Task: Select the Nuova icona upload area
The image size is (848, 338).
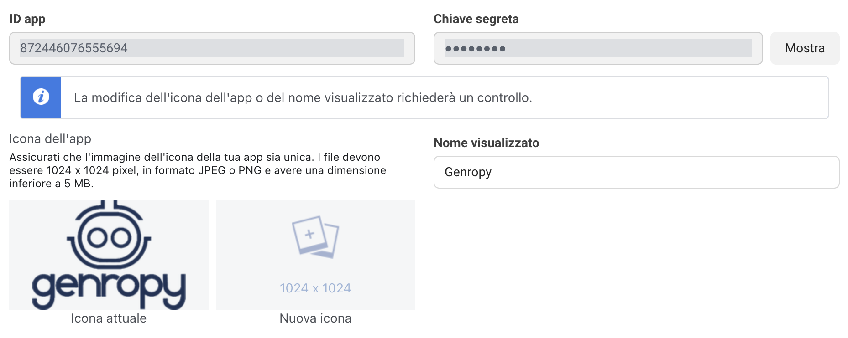Action: point(315,255)
